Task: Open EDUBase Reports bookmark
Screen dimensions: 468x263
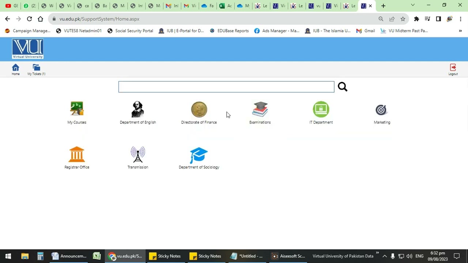Action: pyautogui.click(x=229, y=31)
